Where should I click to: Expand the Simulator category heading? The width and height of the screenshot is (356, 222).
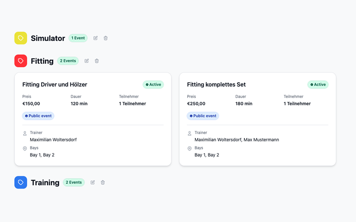(48, 38)
